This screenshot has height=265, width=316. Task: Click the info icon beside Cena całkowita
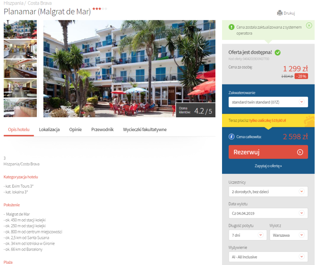(232, 136)
